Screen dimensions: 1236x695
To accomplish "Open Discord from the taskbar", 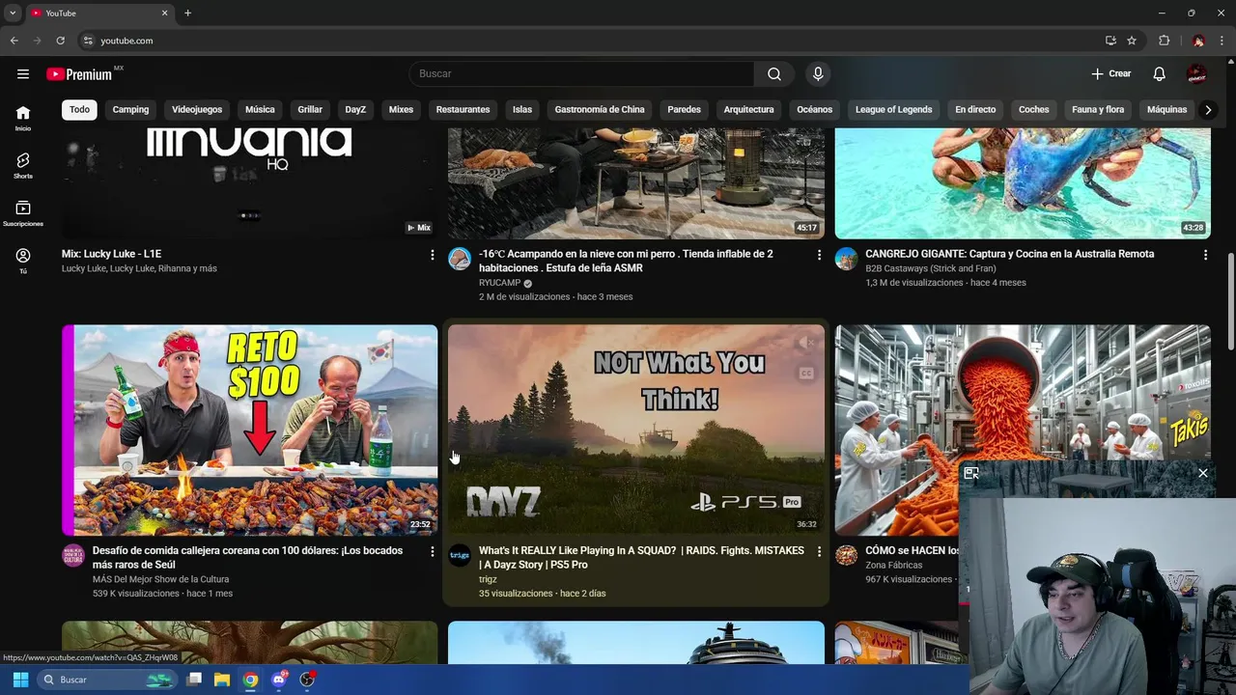I will (x=279, y=680).
